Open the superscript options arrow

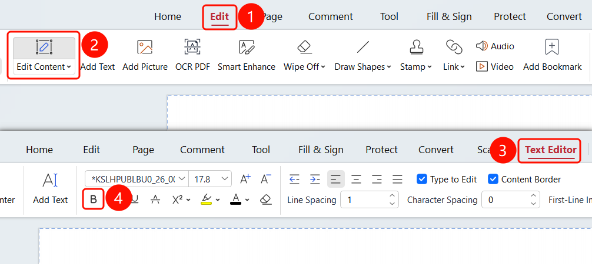188,200
